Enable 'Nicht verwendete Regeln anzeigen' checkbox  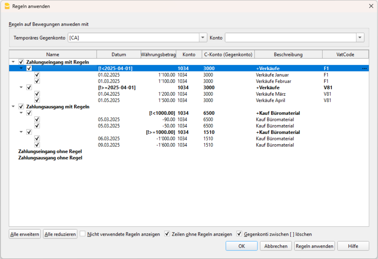pos(83,234)
